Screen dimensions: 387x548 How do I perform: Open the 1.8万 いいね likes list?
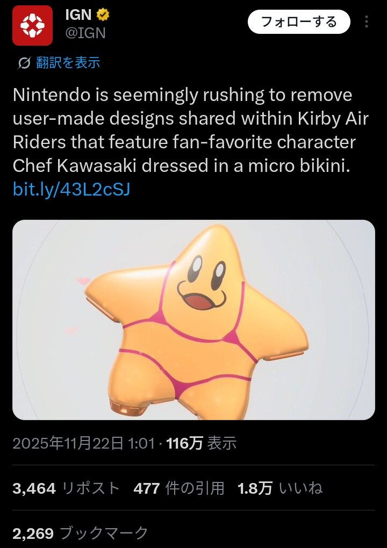point(279,488)
